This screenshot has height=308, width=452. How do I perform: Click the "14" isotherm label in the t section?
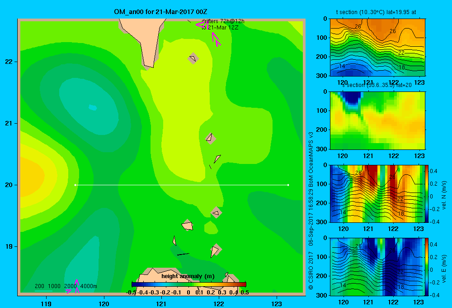tap(342, 66)
